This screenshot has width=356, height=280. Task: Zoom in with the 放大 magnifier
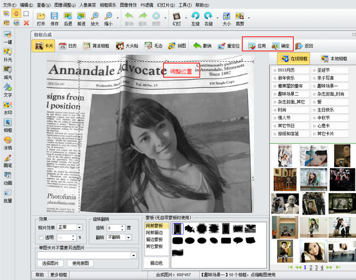[95, 18]
